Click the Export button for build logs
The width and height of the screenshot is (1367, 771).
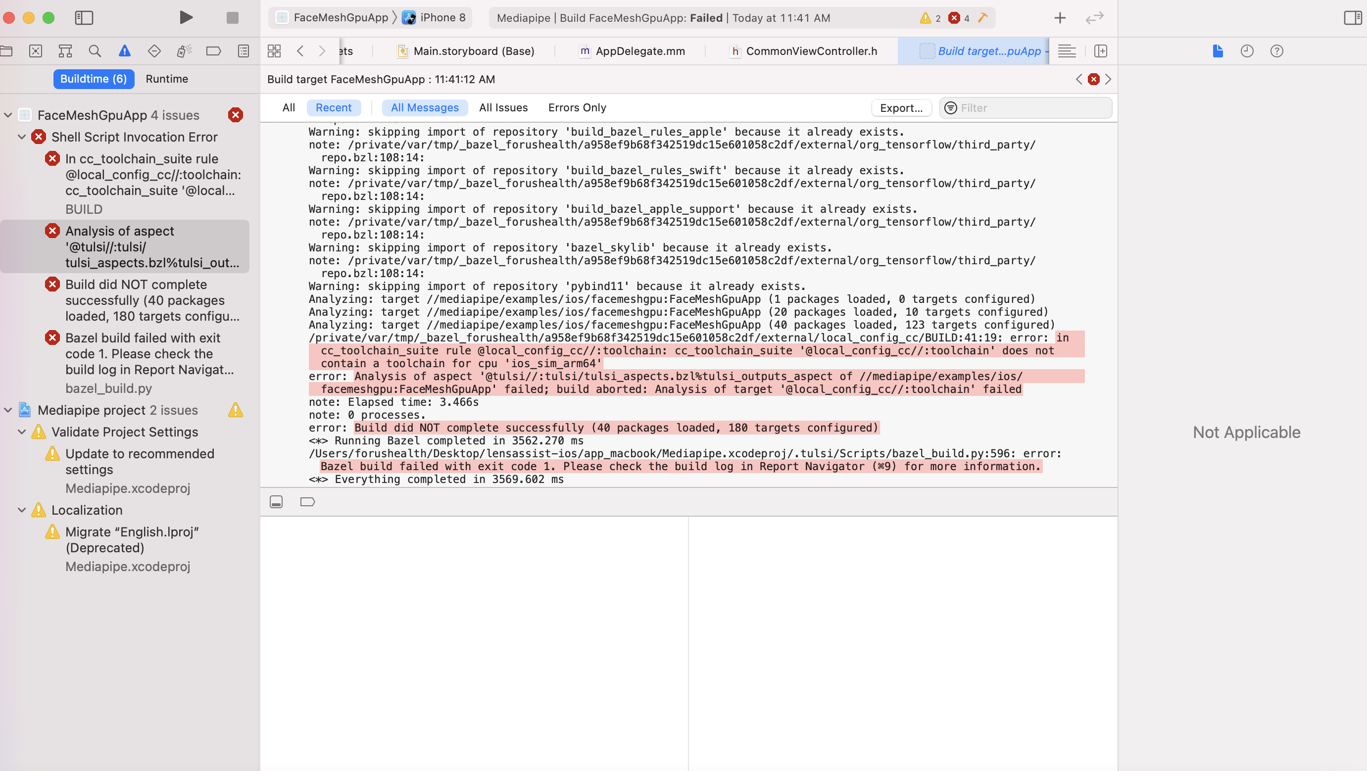pyautogui.click(x=901, y=108)
